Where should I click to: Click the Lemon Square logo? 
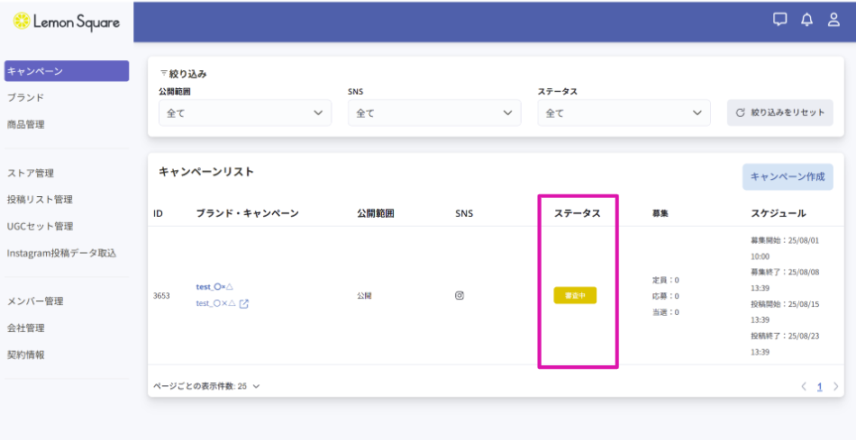66,22
